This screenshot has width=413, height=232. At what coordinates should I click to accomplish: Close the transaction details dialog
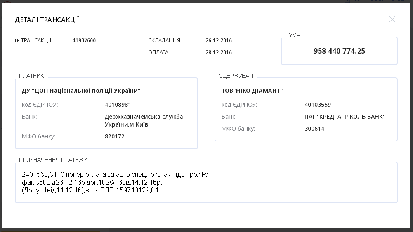[392, 19]
